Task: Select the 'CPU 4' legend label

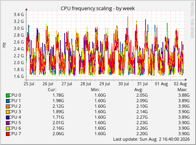Action: pos(15,117)
